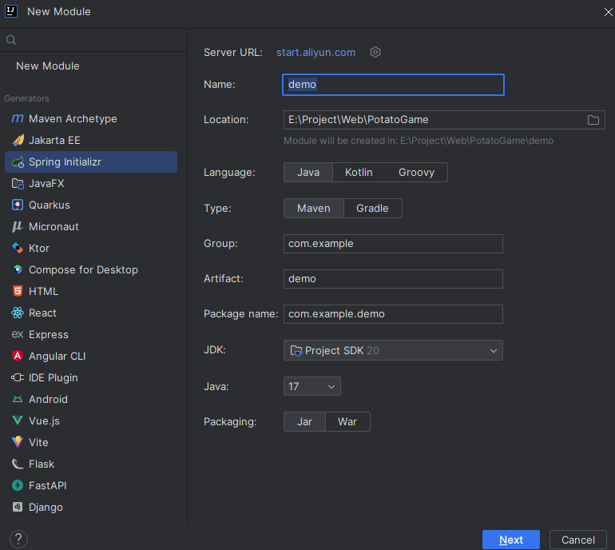Image resolution: width=615 pixels, height=550 pixels.
Task: Click the IDE Plugin plug icon
Action: tap(18, 377)
